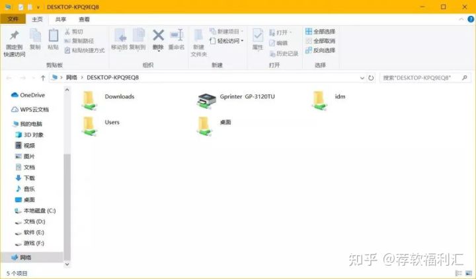Open 下载 (Downloads) in the sidebar
Screen dimensions: 476x279
click(25, 178)
